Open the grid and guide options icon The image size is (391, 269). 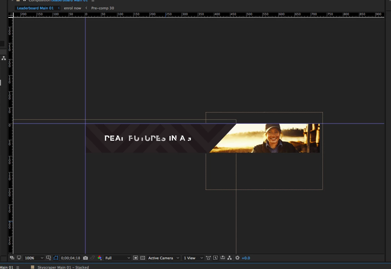click(49, 258)
